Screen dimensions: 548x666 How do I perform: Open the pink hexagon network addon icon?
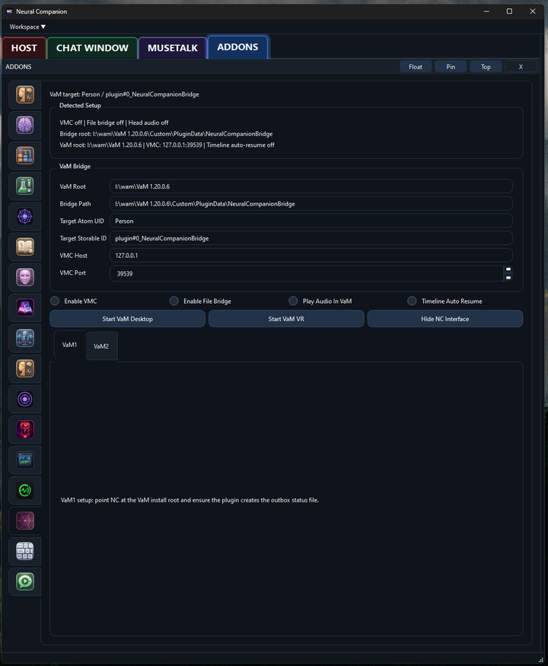click(25, 521)
